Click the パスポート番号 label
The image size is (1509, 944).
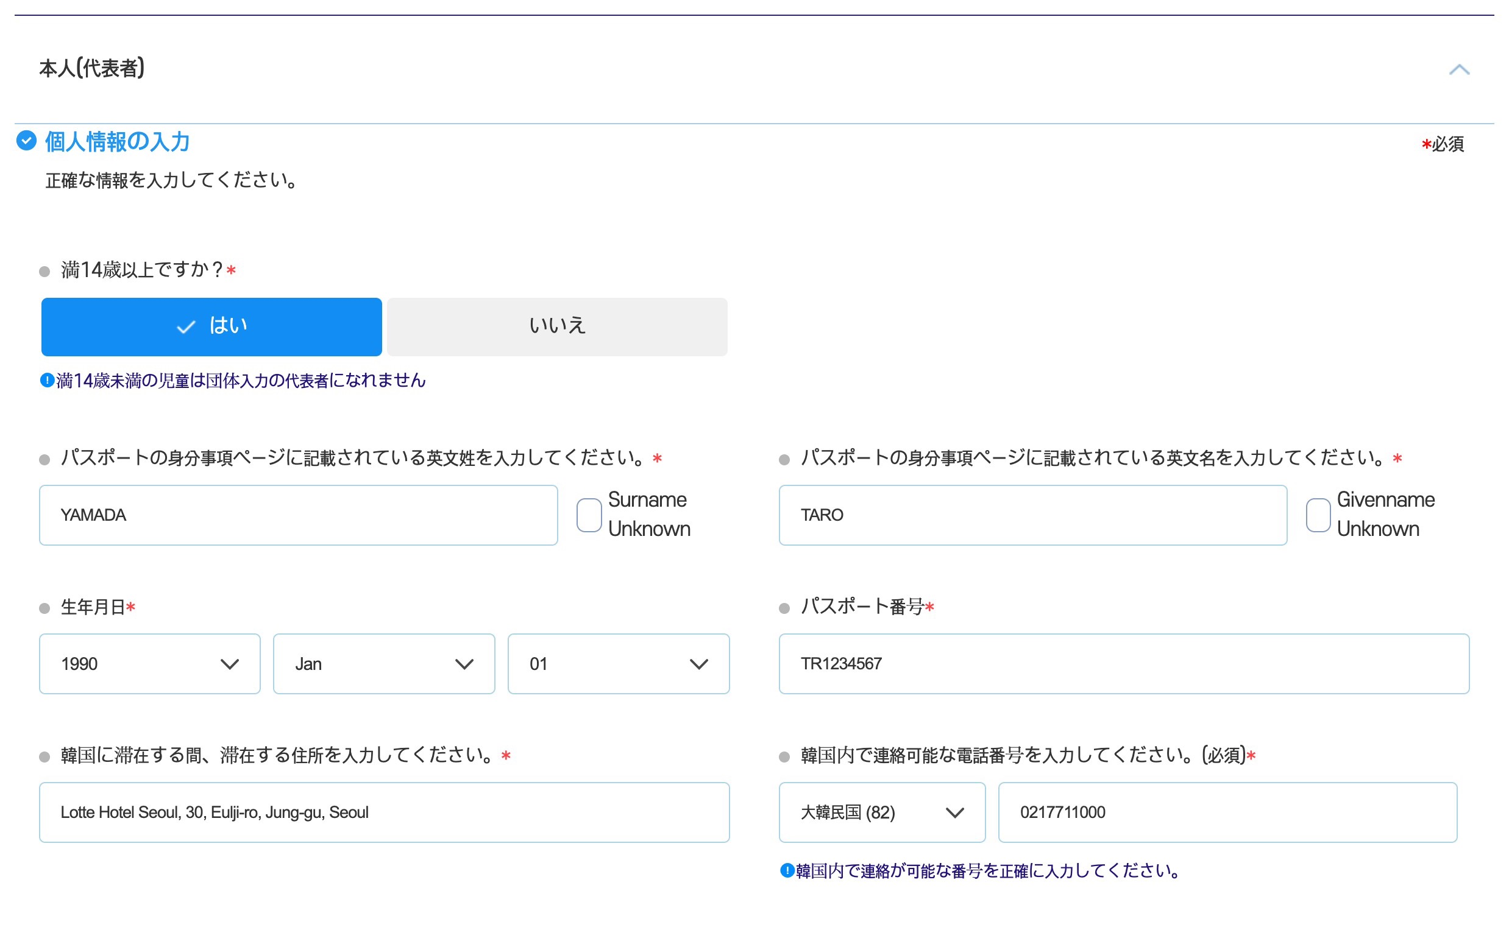coord(862,607)
